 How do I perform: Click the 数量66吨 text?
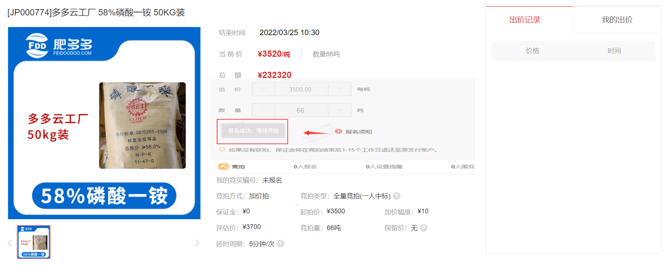tap(326, 54)
